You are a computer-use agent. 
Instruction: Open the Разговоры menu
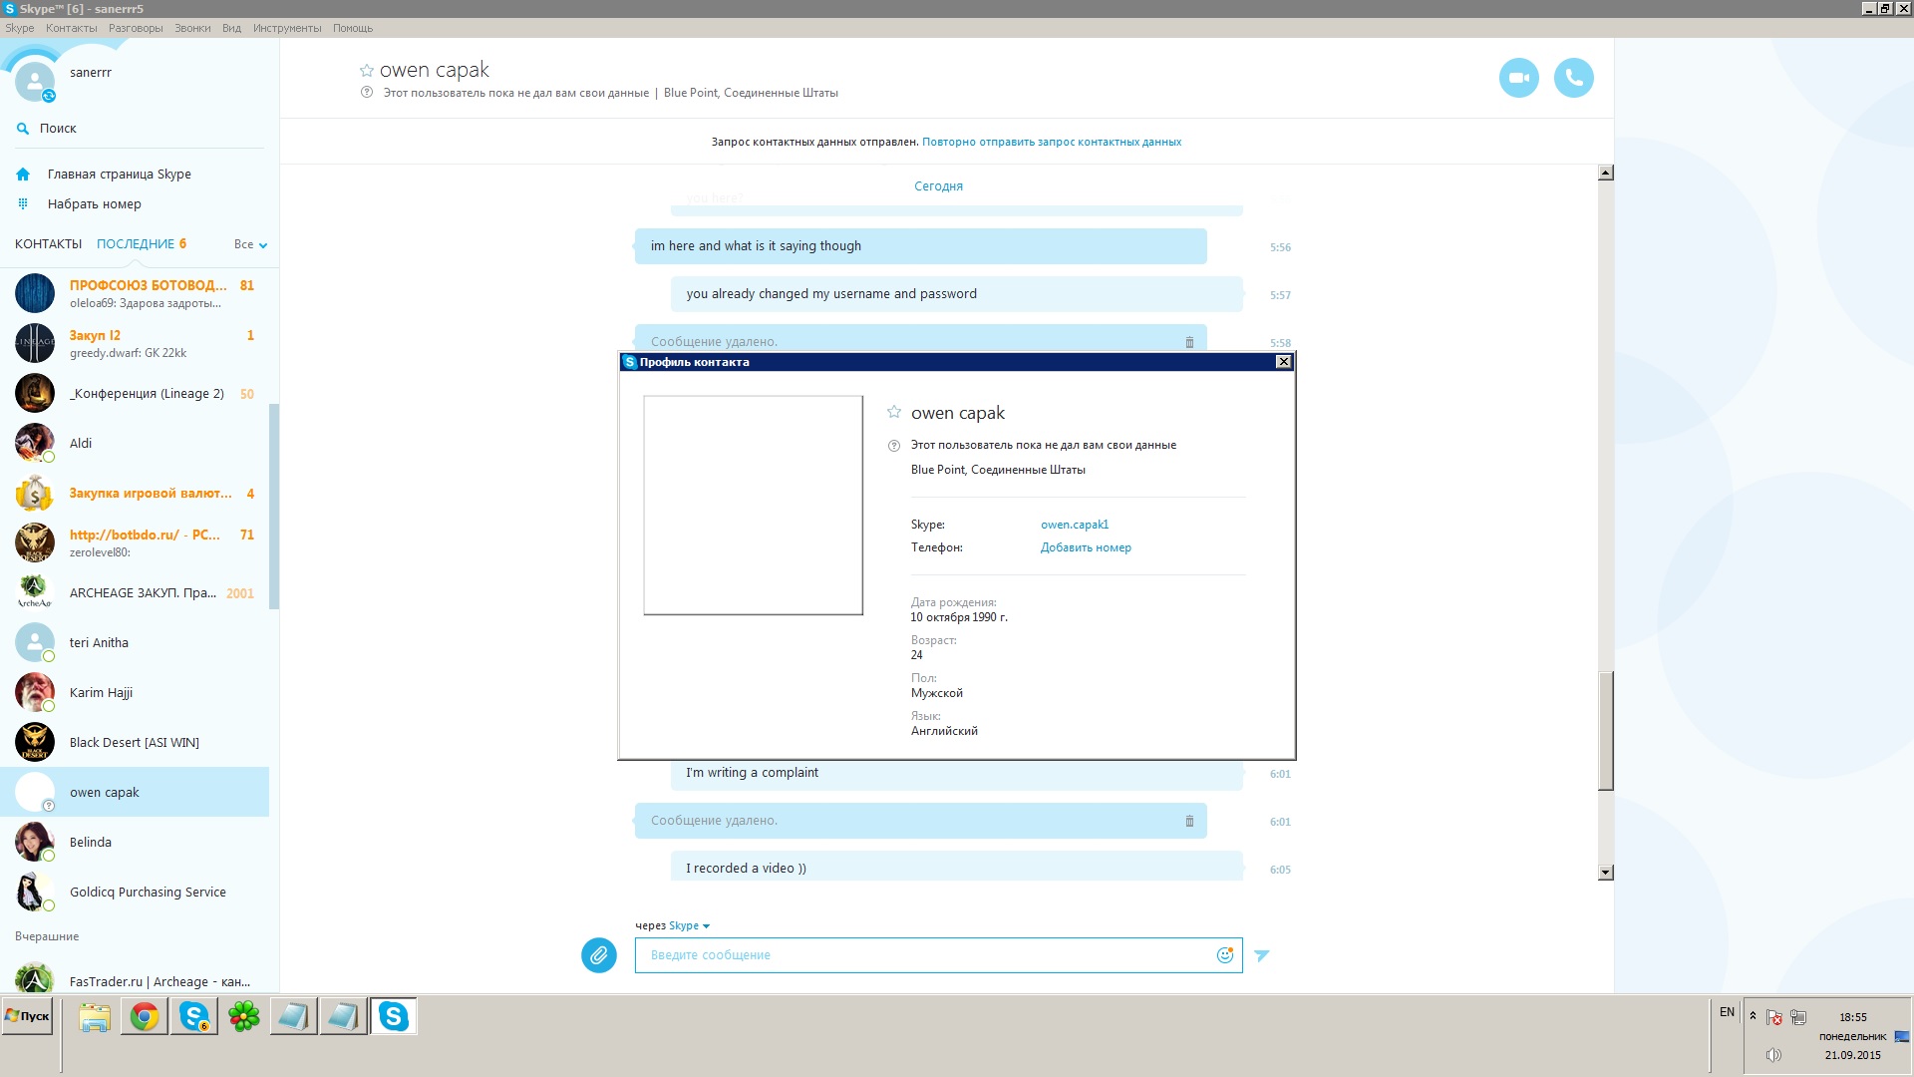pos(136,28)
